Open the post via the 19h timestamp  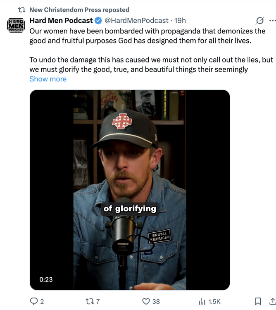coord(180,21)
